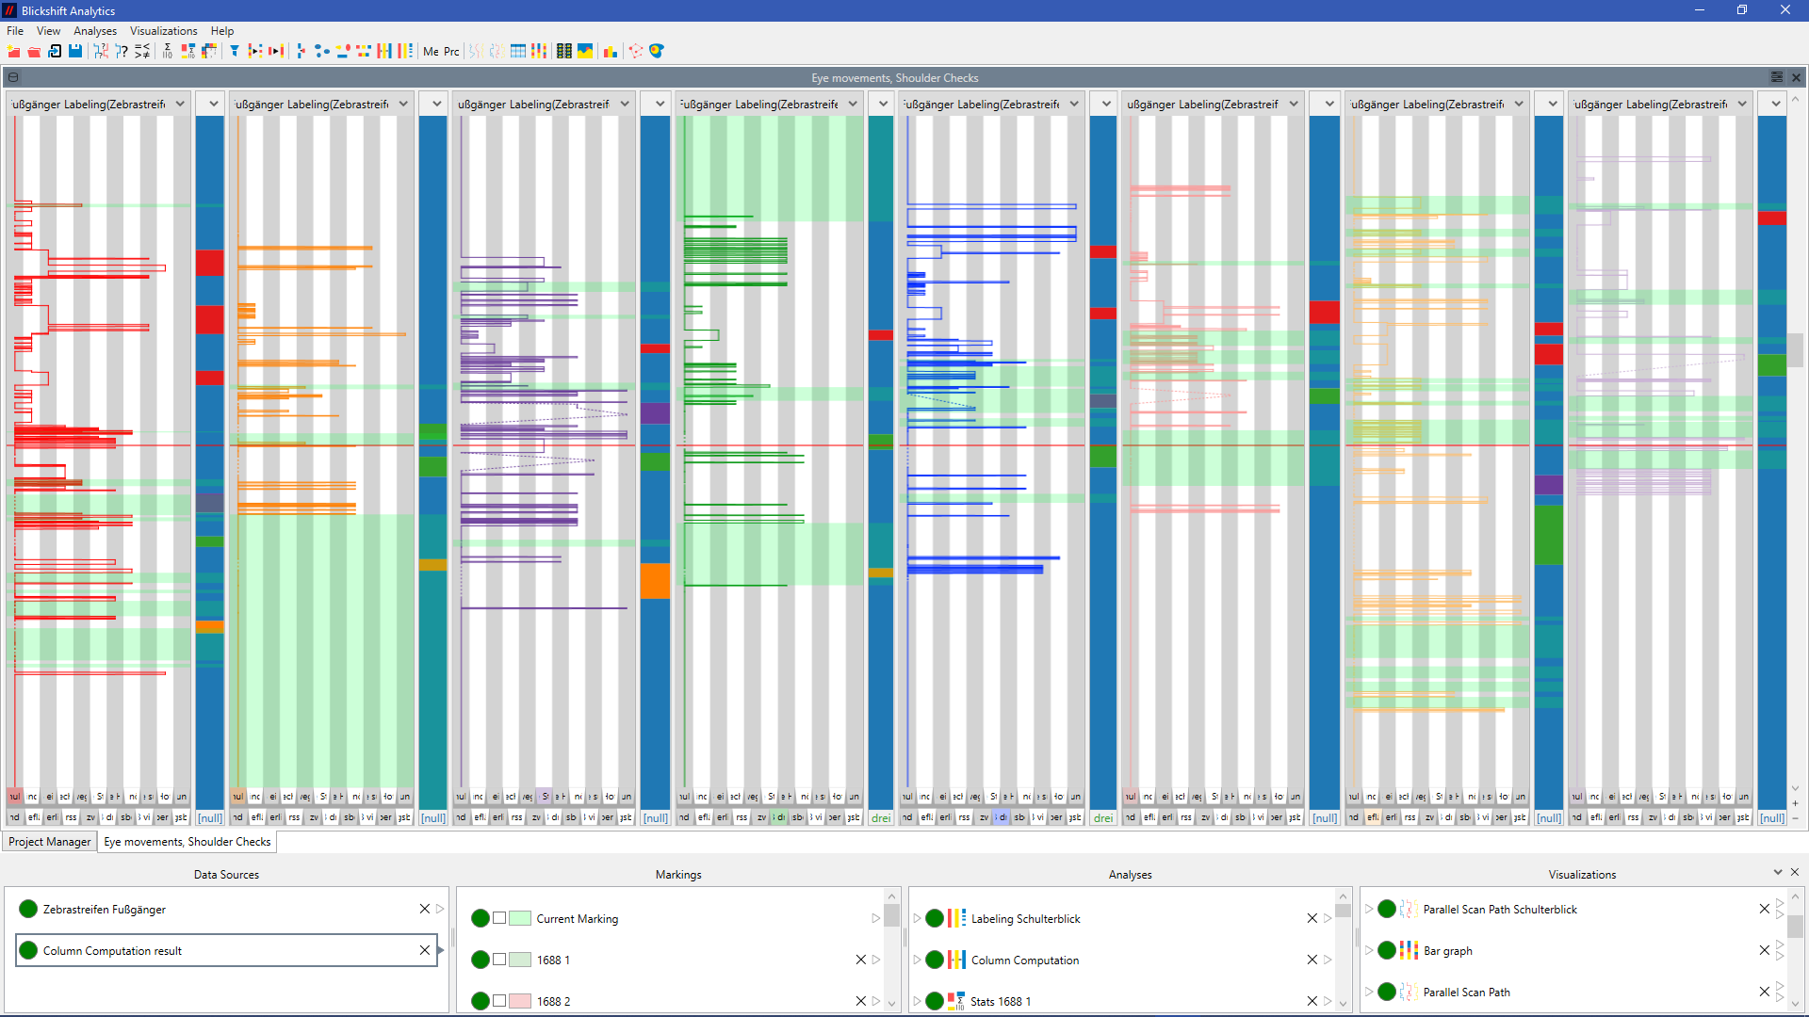The height and width of the screenshot is (1017, 1809).
Task: Delete the Labeling Schulterblick analysis
Action: pyautogui.click(x=1312, y=918)
